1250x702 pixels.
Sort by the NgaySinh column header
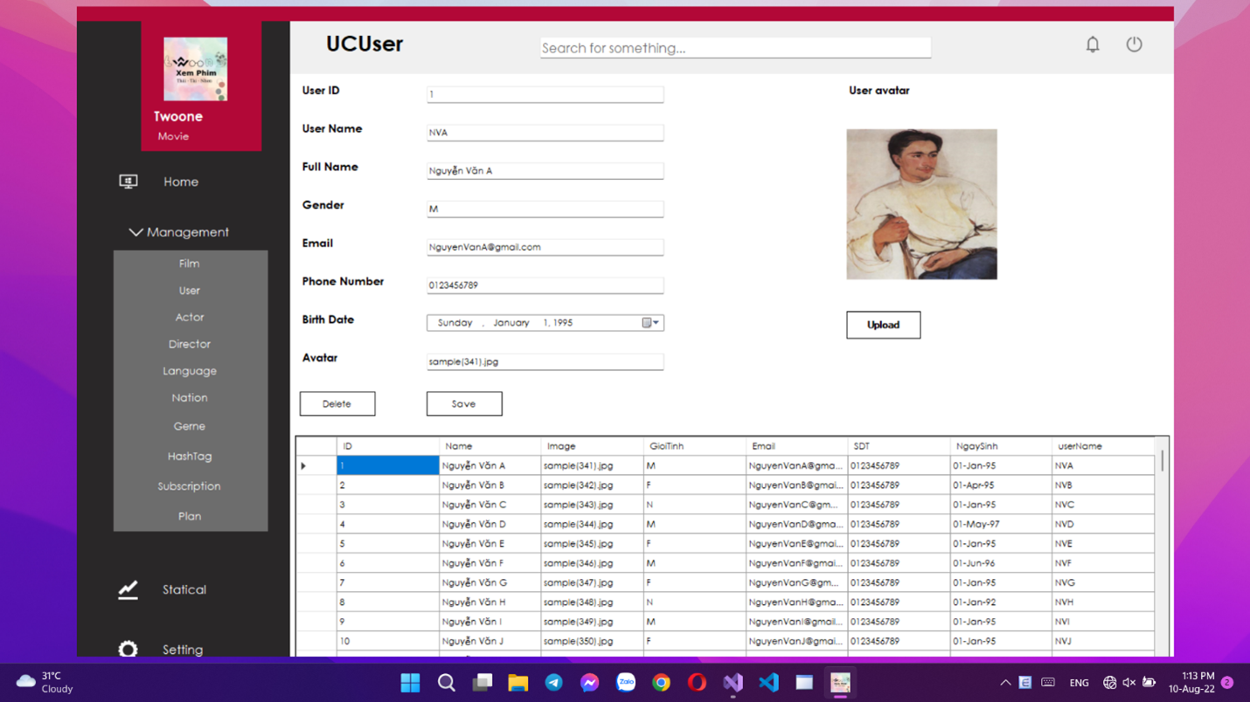[1000, 446]
